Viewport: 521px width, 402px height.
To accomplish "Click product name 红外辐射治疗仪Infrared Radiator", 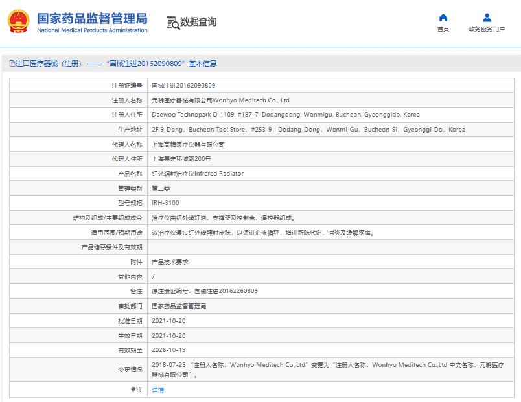I will click(198, 174).
